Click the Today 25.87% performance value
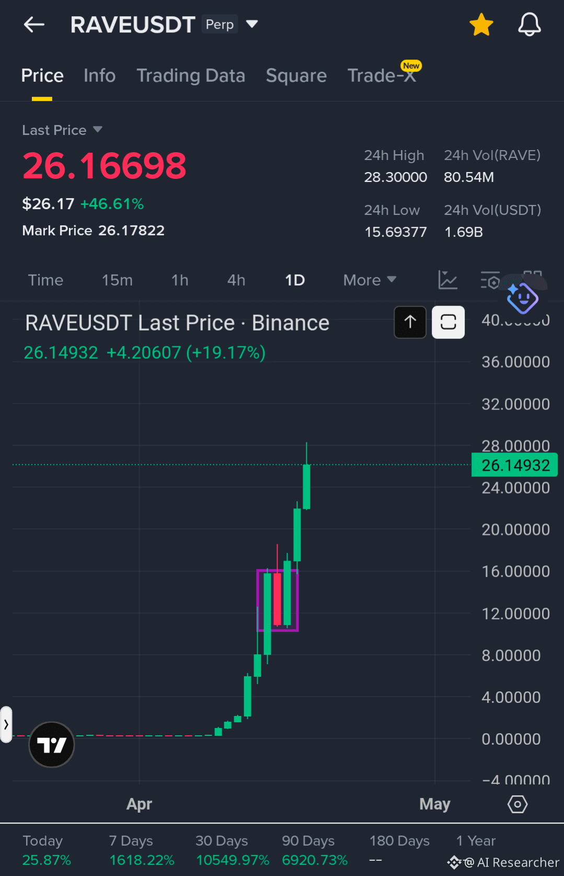This screenshot has height=876, width=564. pyautogui.click(x=47, y=860)
